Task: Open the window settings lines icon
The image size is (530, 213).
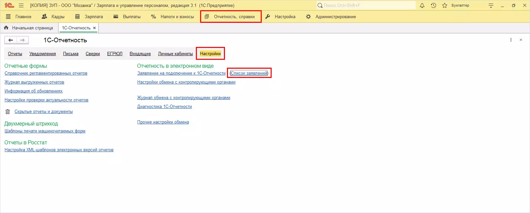Action: (491, 5)
